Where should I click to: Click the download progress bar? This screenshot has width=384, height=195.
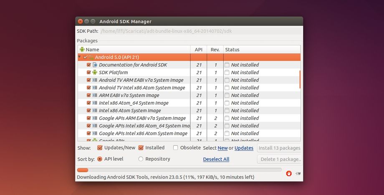(x=179, y=170)
